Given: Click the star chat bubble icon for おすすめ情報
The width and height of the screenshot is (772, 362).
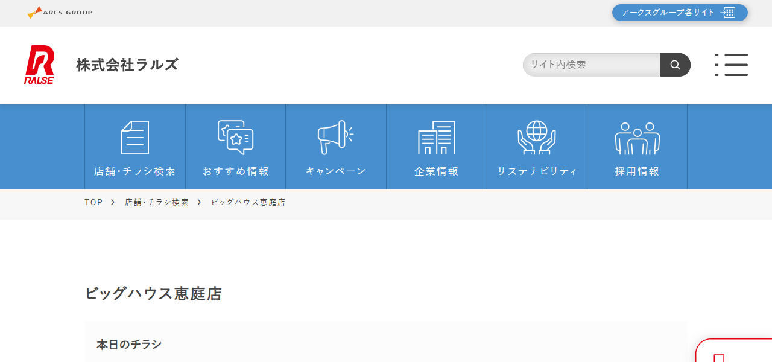Looking at the screenshot, I should (235, 138).
